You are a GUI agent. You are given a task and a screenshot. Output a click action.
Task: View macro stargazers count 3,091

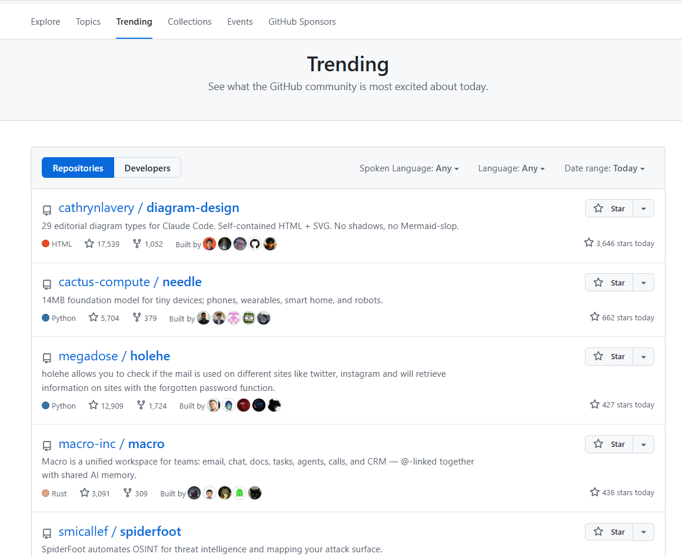(x=95, y=493)
